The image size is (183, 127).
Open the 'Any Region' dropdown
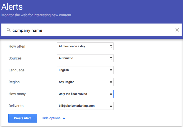tap(85, 82)
